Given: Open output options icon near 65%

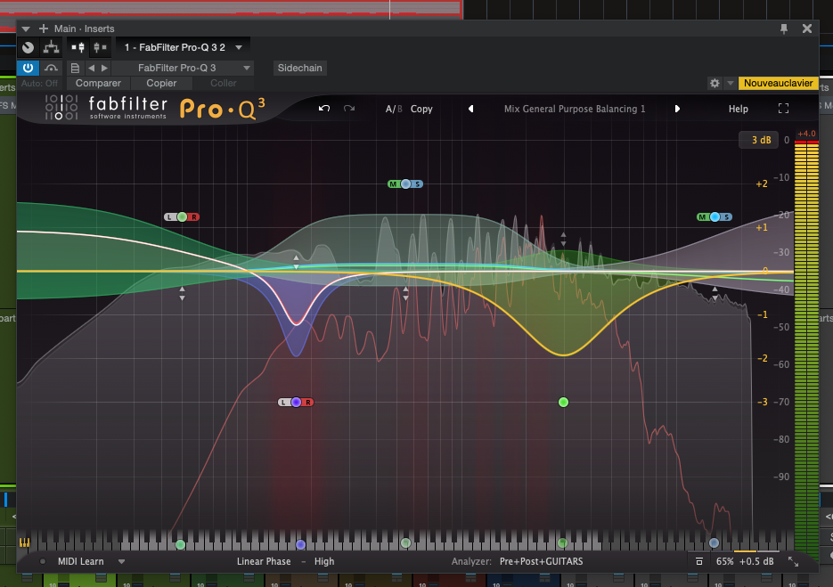Looking at the screenshot, I should (x=699, y=561).
